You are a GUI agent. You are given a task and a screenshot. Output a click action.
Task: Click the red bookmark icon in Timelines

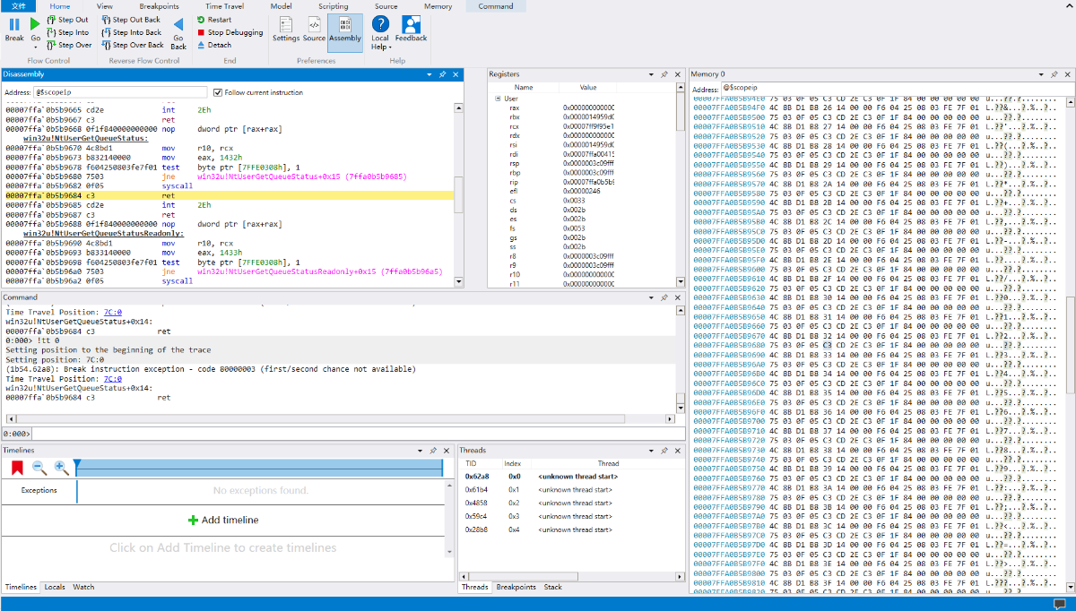(x=17, y=468)
